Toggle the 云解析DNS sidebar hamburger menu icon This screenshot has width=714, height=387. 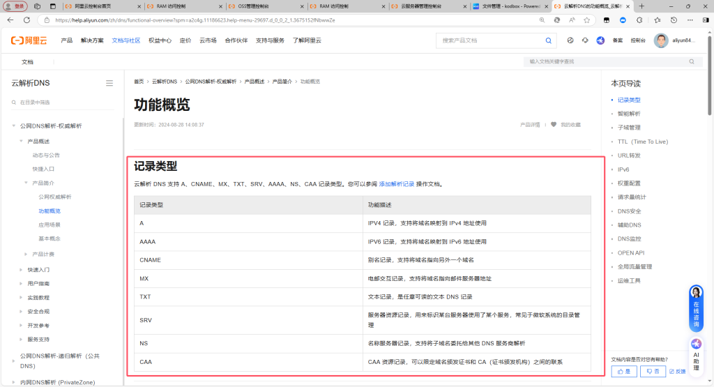coord(109,84)
